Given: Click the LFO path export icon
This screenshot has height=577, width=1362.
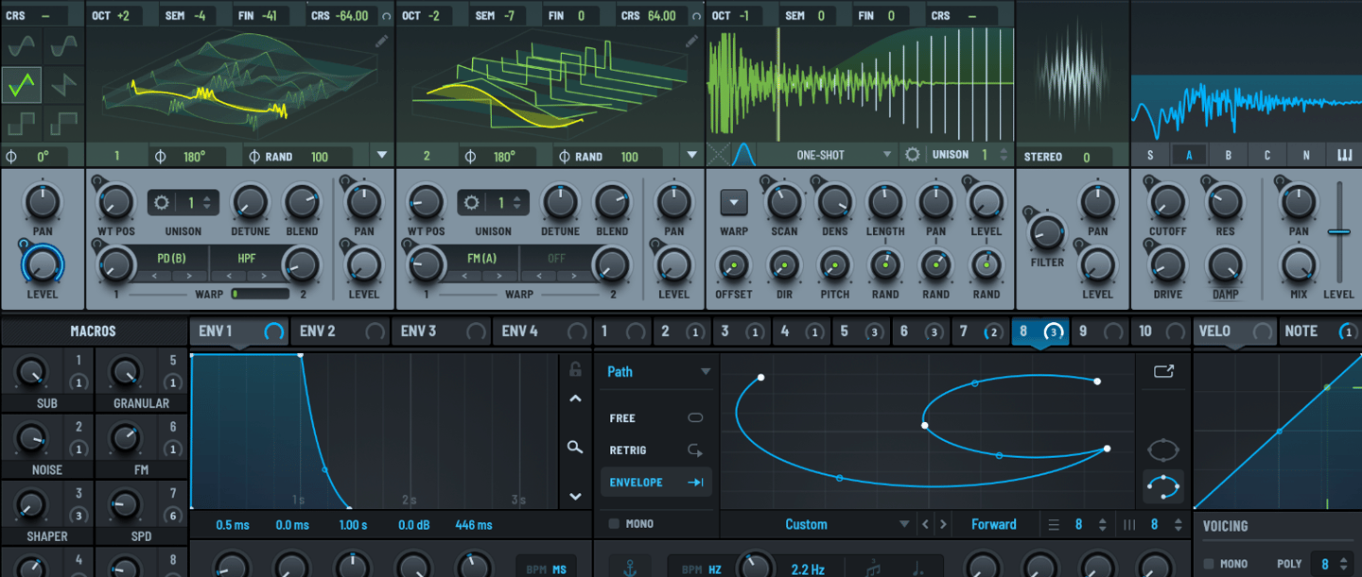Looking at the screenshot, I should pyautogui.click(x=1163, y=371).
